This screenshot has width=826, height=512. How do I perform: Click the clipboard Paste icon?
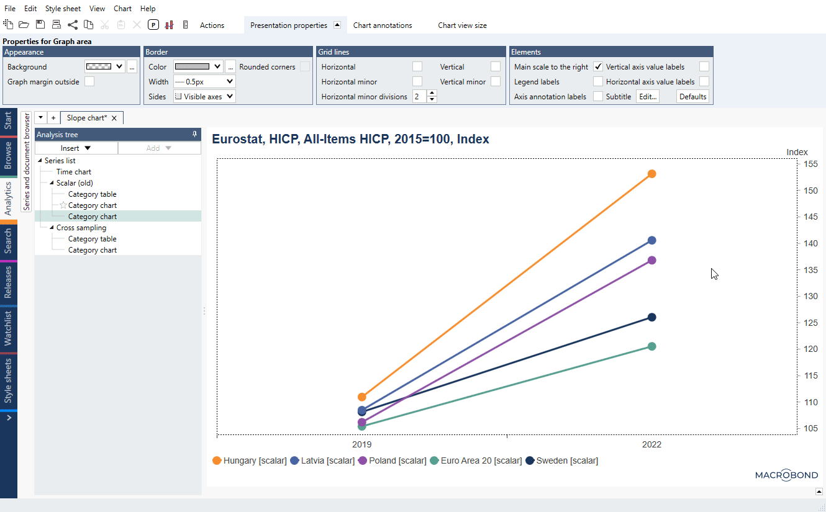(121, 25)
